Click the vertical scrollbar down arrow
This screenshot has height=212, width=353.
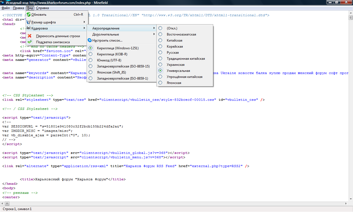[x=351, y=199]
